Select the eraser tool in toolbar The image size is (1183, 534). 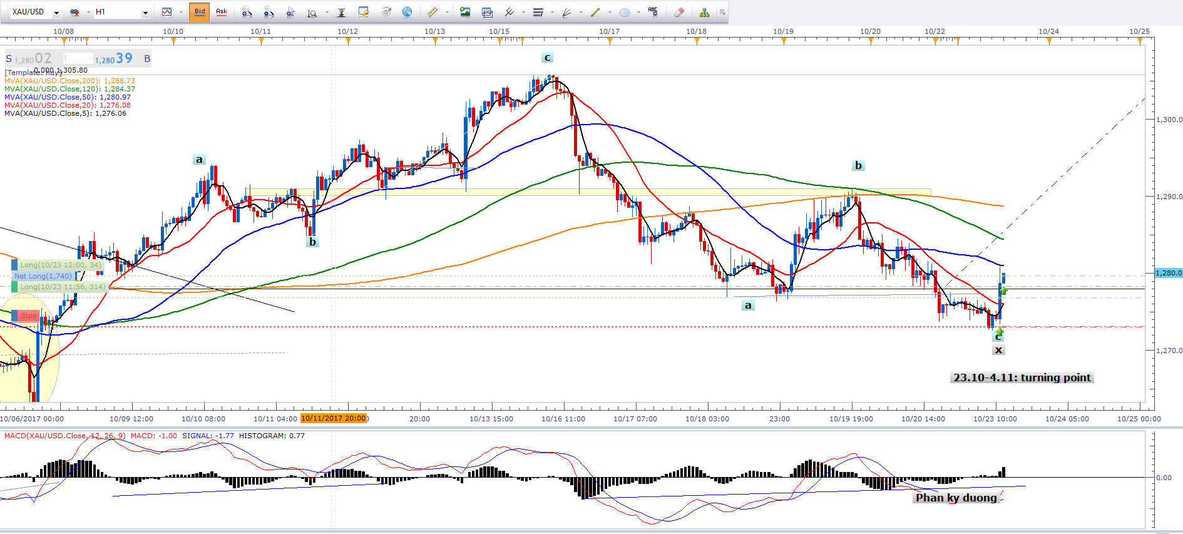tap(679, 12)
